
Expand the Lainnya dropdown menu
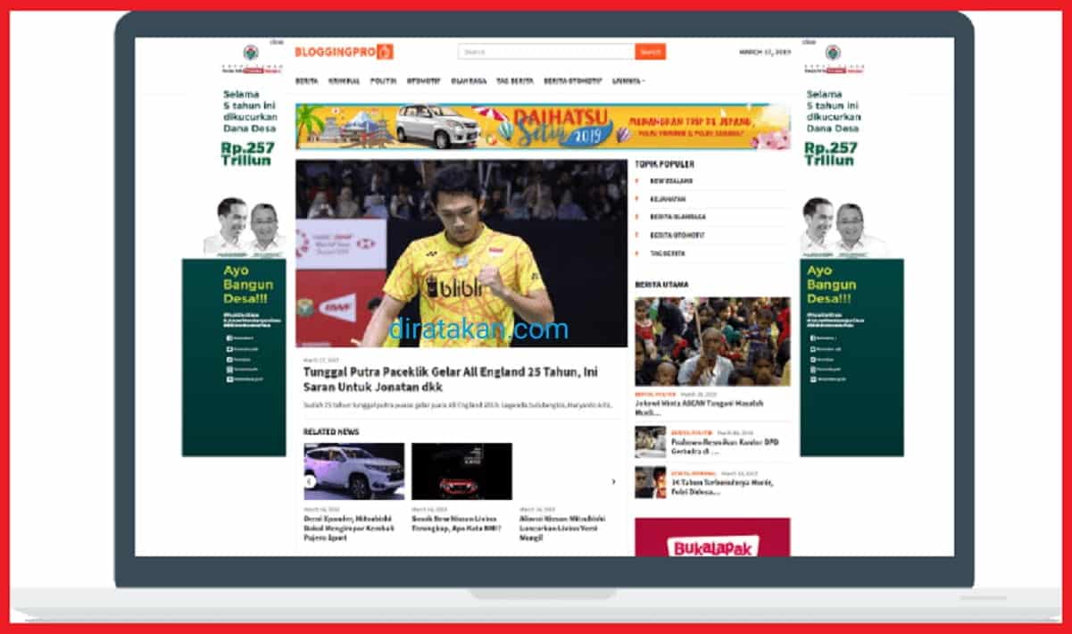[628, 80]
